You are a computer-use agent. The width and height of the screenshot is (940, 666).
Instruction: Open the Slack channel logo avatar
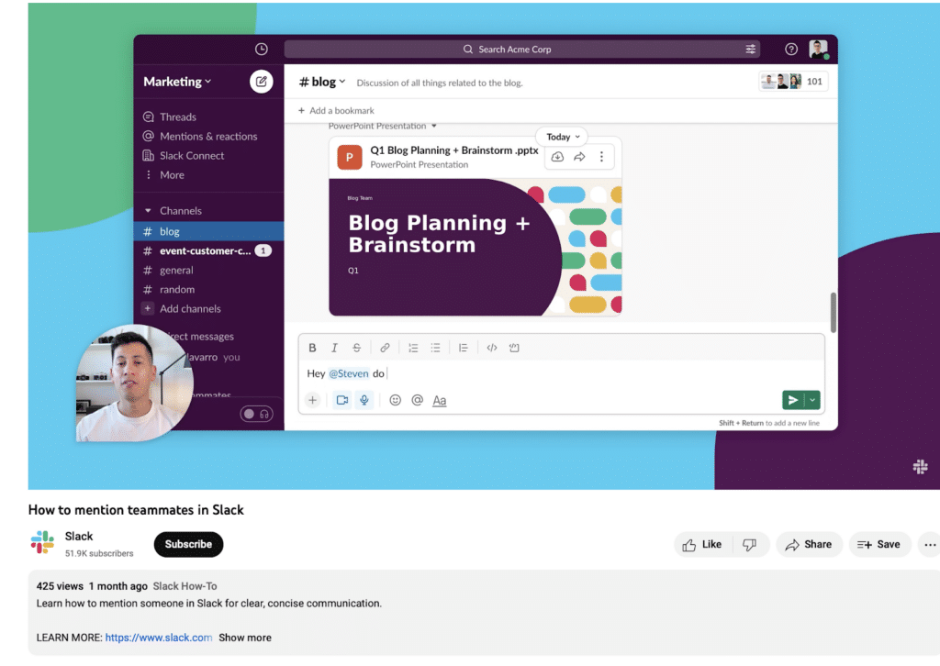42,543
